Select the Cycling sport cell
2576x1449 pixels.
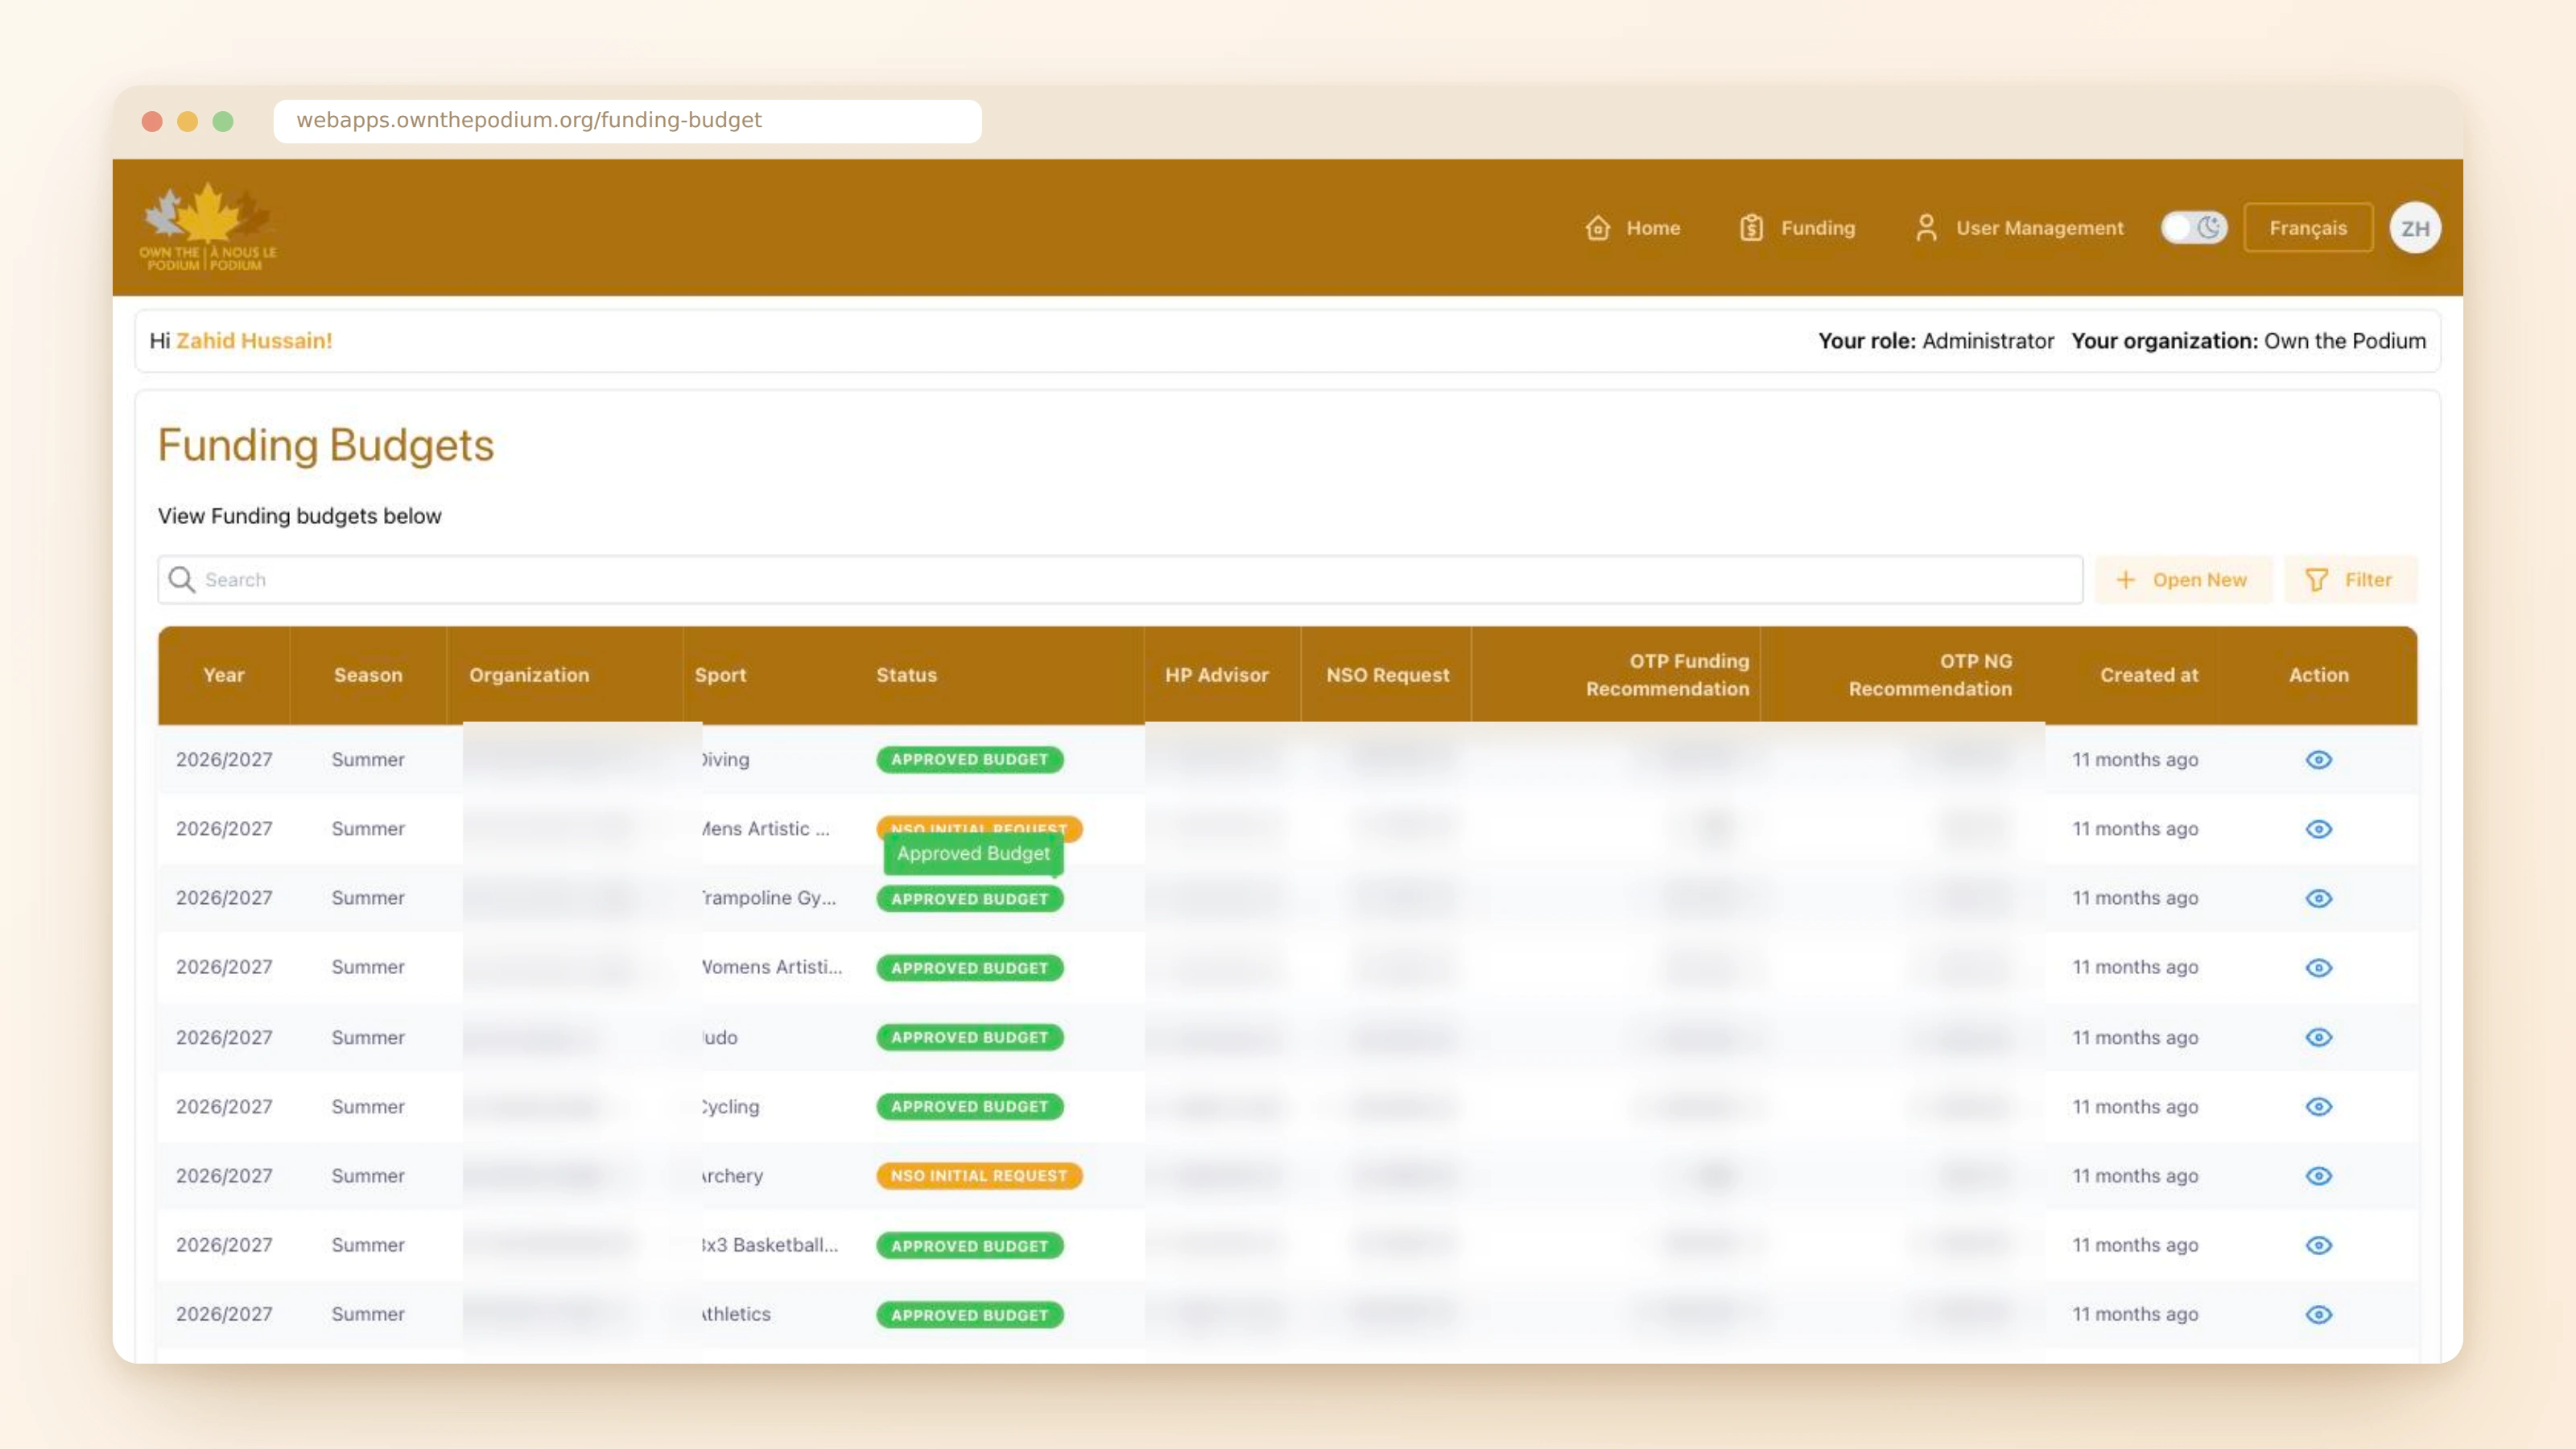click(730, 1107)
